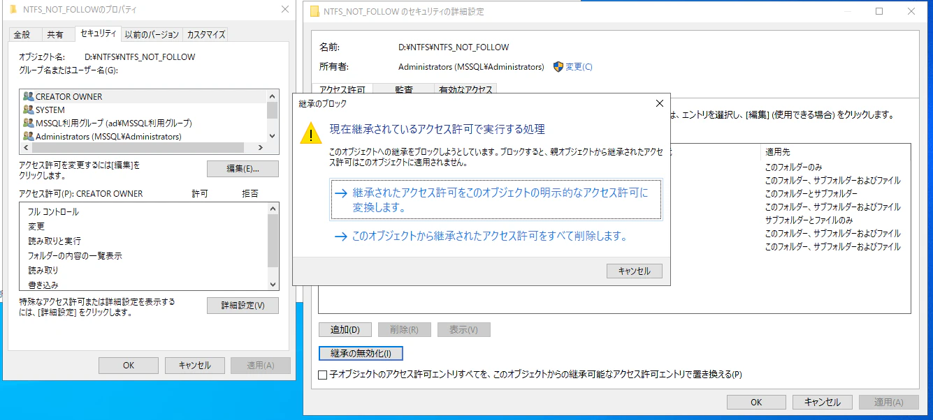
Task: Click left arrow of user list horizontal scrollbar
Action: click(27, 148)
